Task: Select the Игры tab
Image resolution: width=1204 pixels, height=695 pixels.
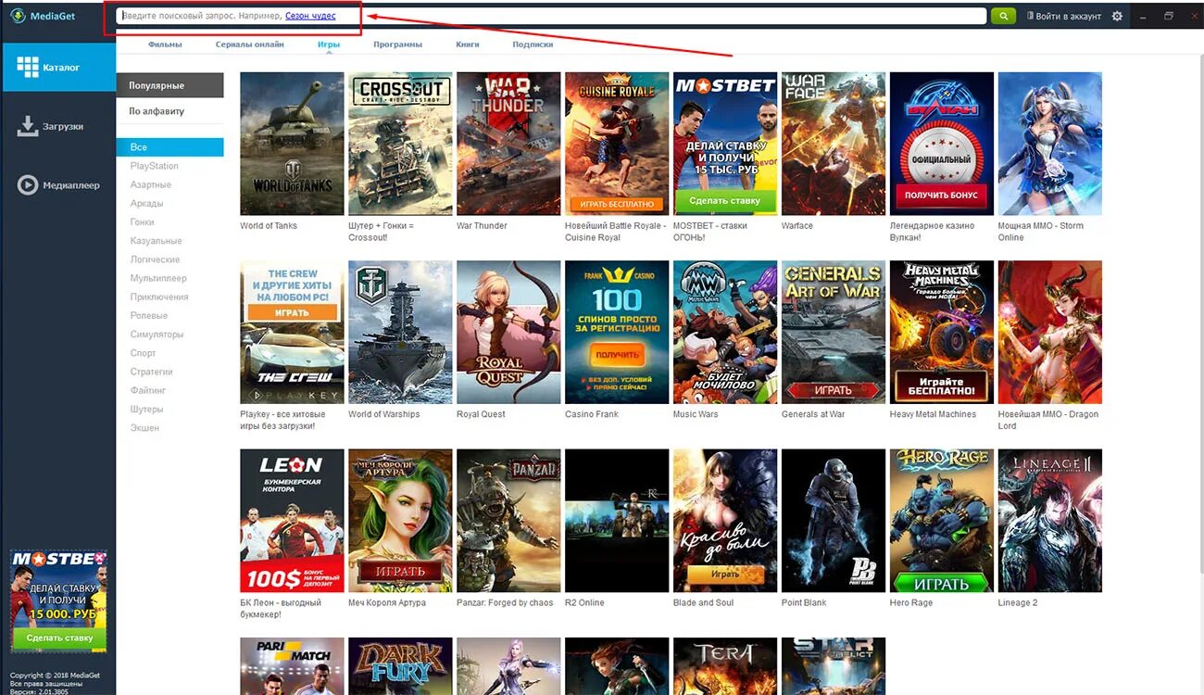Action: (x=329, y=44)
